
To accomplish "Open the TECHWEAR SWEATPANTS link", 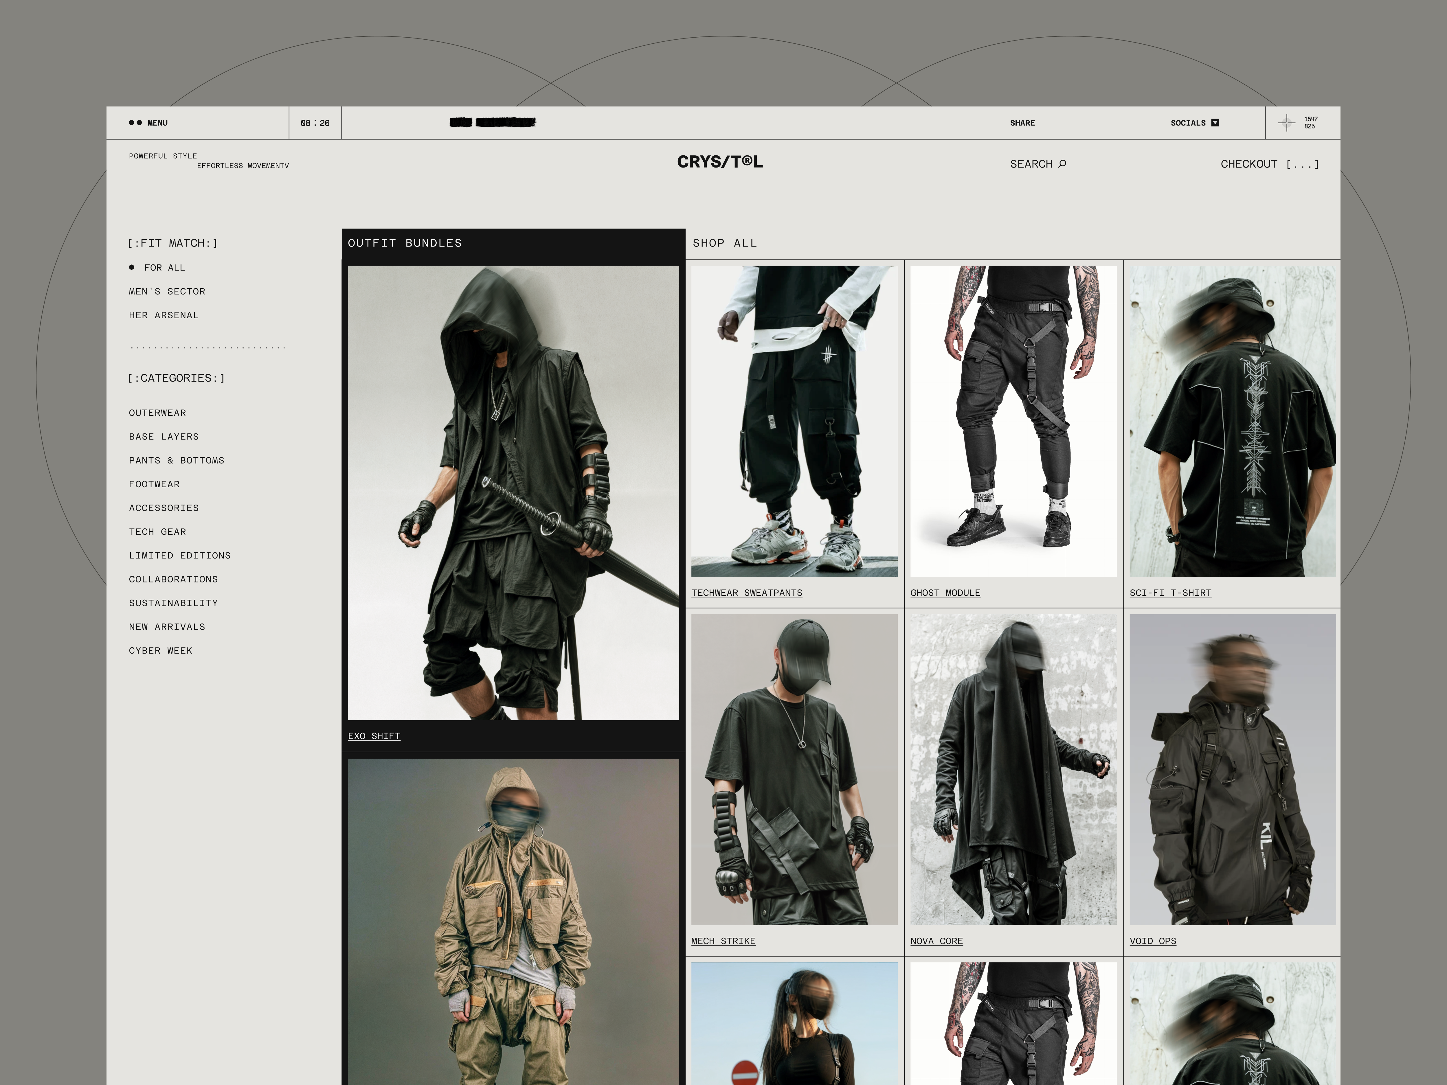I will pyautogui.click(x=746, y=593).
